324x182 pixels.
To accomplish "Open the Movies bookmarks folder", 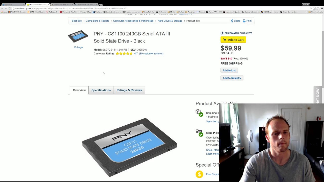I will [x=171, y=12].
